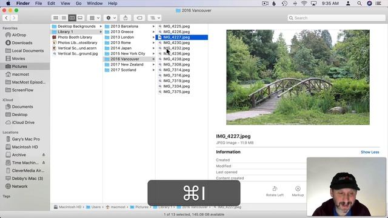Open the path dropdown in toolbar
Viewport: 388px width, 218px height.
(155, 18)
